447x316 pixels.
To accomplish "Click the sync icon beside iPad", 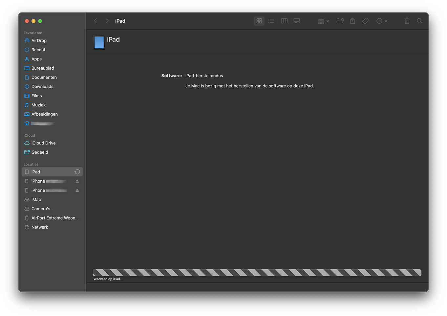I will click(x=77, y=172).
